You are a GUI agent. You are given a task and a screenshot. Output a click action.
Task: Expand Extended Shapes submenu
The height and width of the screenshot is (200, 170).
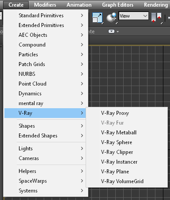[x=45, y=136]
